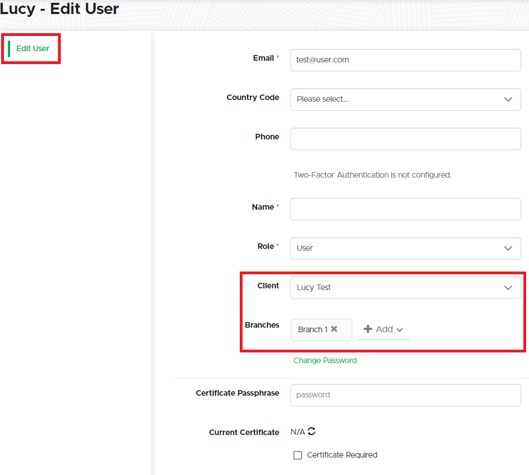Click the chevron arrow in the Country Code field
Viewport: 529px width, 475px height.
[508, 99]
